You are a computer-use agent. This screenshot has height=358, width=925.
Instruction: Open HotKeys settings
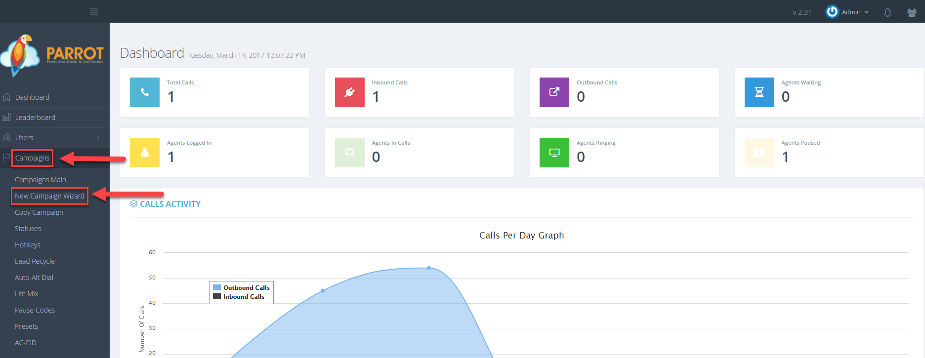(x=28, y=245)
